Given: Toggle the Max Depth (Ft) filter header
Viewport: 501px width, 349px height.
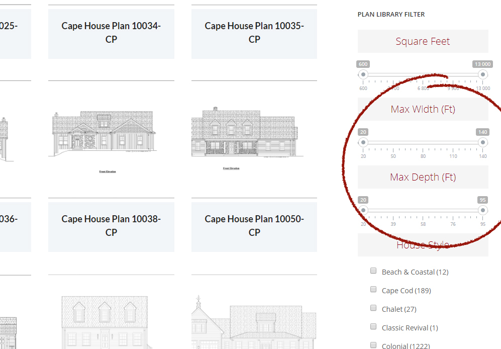Looking at the screenshot, I should (423, 177).
